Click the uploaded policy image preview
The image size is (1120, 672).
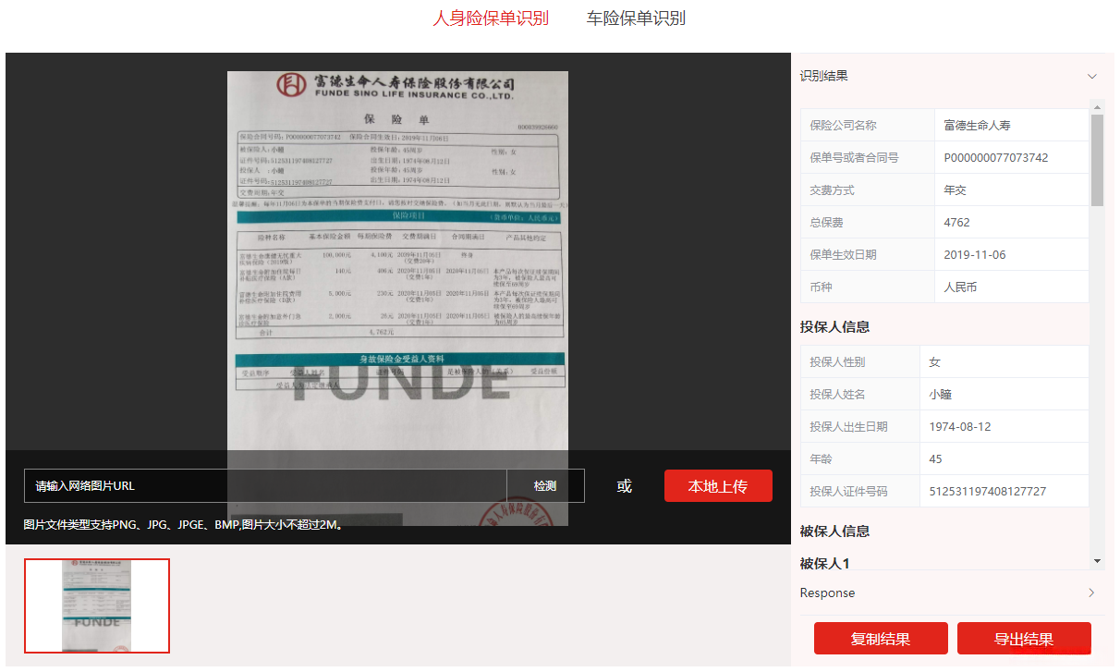pos(397,298)
